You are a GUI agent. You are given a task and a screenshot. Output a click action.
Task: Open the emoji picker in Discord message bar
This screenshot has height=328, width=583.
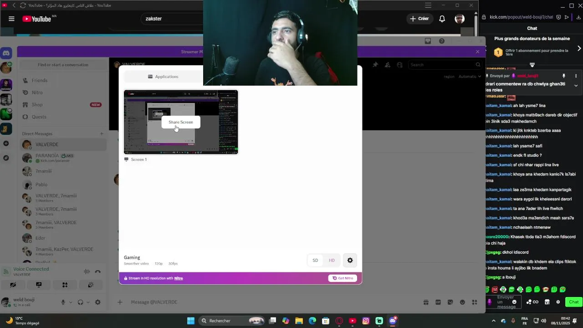pos(462,302)
